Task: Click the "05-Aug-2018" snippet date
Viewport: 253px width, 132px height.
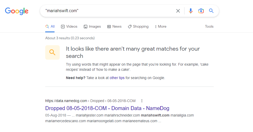Action: pyautogui.click(x=56, y=115)
